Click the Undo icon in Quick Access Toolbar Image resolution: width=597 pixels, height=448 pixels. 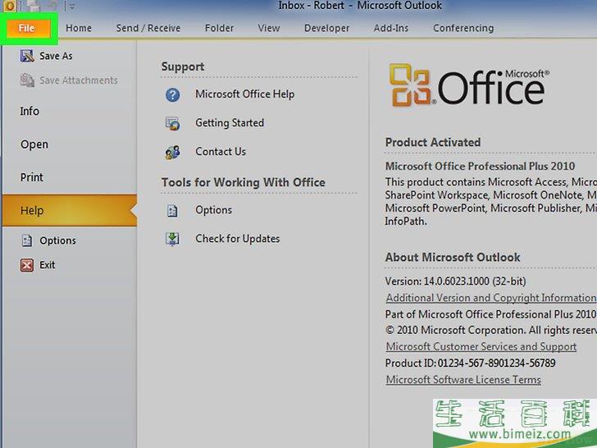click(51, 7)
